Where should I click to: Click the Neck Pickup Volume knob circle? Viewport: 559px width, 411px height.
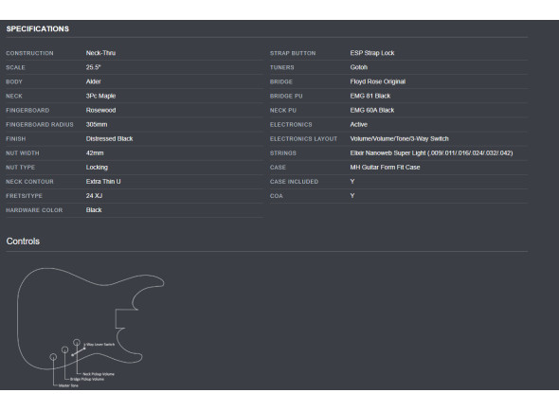[77, 343]
